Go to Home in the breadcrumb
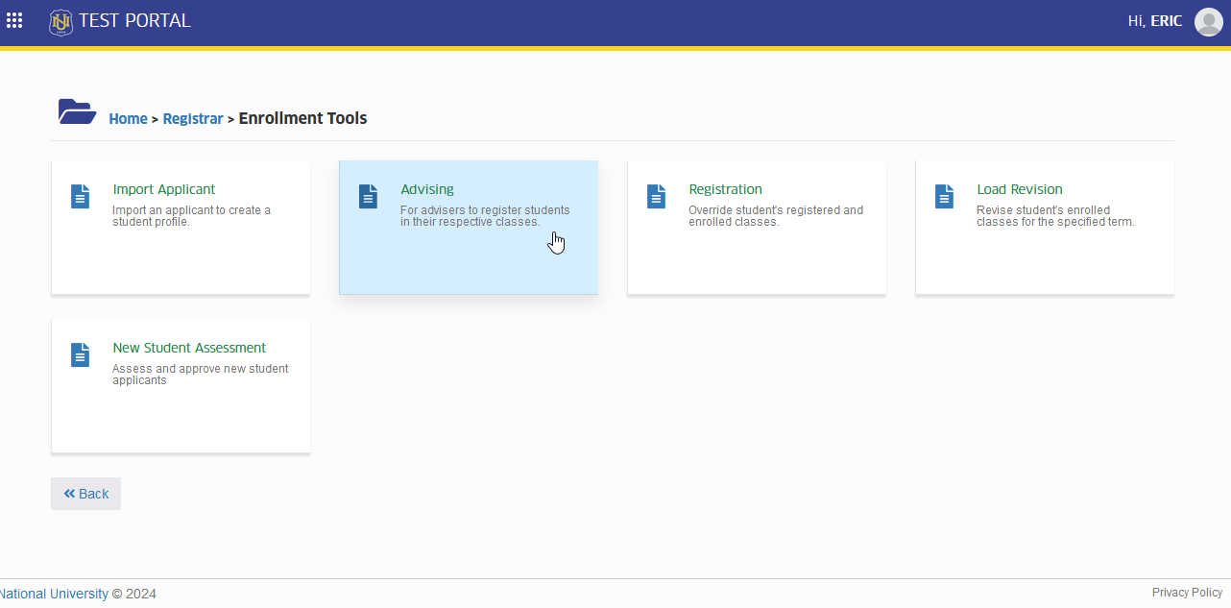 [128, 119]
